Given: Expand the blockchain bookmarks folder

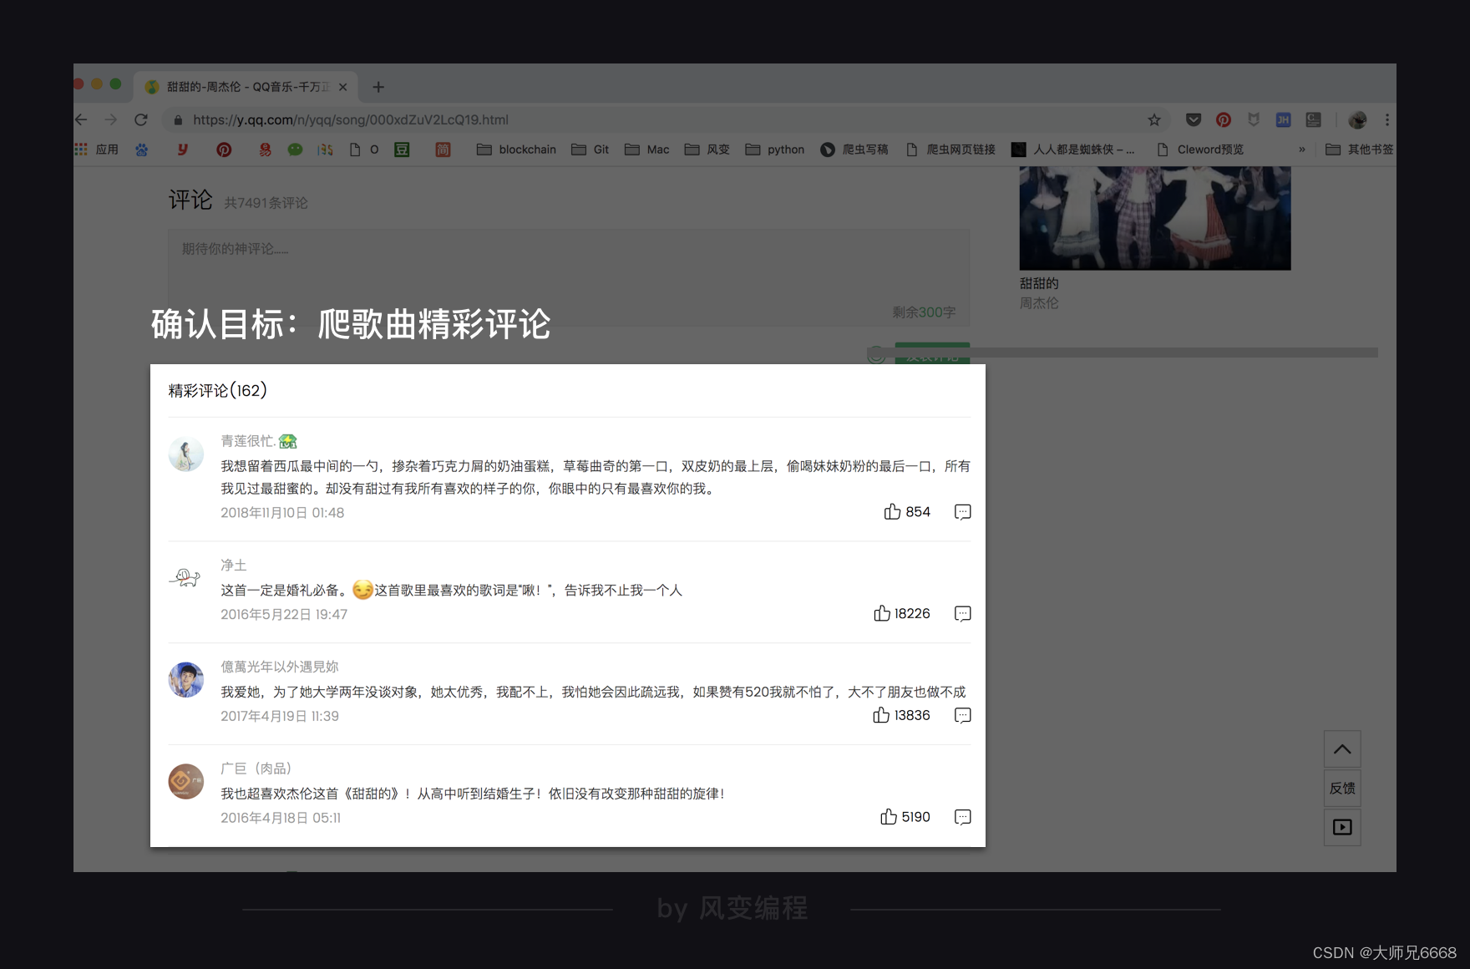Looking at the screenshot, I should coord(516,150).
